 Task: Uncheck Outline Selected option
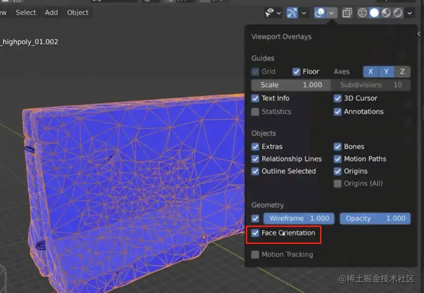255,171
